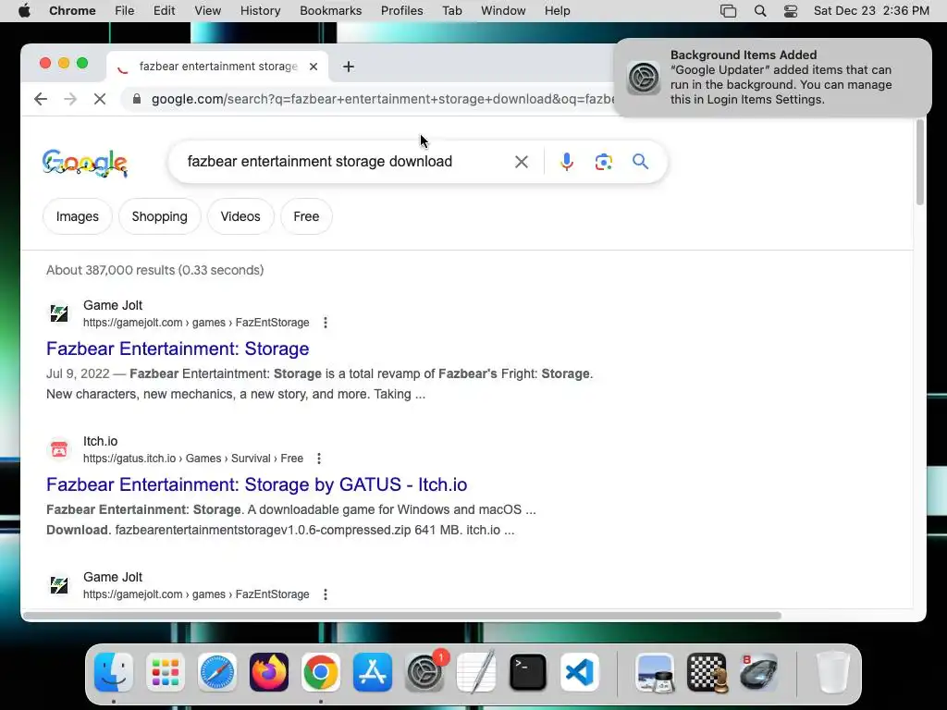This screenshot has height=710, width=947.
Task: Open TextEdit from the Dock
Action: [x=476, y=672]
